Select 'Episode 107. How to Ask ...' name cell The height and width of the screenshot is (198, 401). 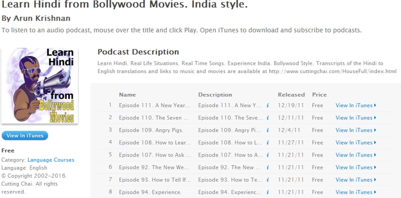coord(155,155)
